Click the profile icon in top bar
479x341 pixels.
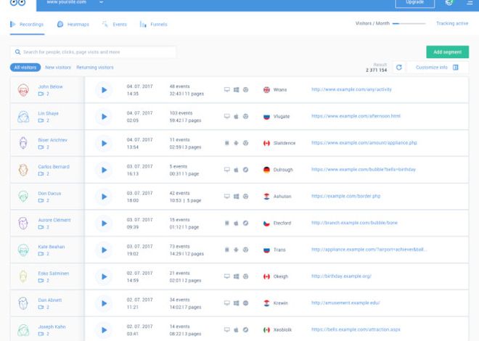coord(449,2)
